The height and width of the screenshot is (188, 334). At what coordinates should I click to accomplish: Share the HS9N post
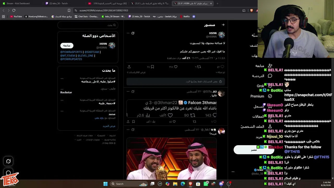(x=129, y=67)
